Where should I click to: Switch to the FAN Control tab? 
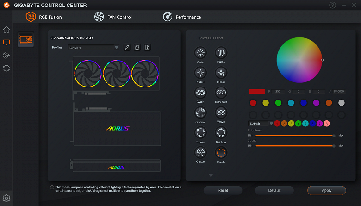point(113,17)
